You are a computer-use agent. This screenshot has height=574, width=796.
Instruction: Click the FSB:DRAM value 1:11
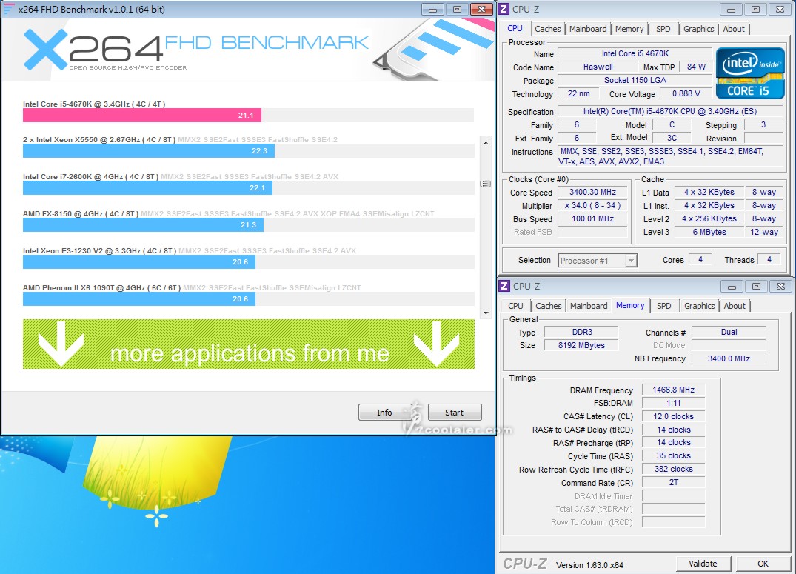[x=673, y=403]
